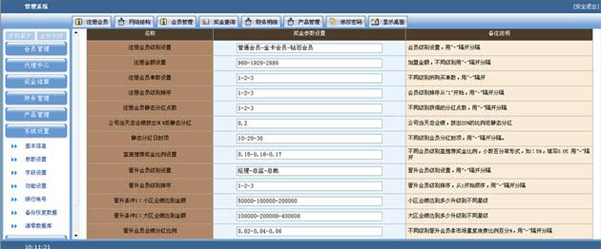Image resolution: width=601 pixels, height=249 pixels.
Task: Expand the 奖金结算 sidebar section
Action: (x=36, y=82)
